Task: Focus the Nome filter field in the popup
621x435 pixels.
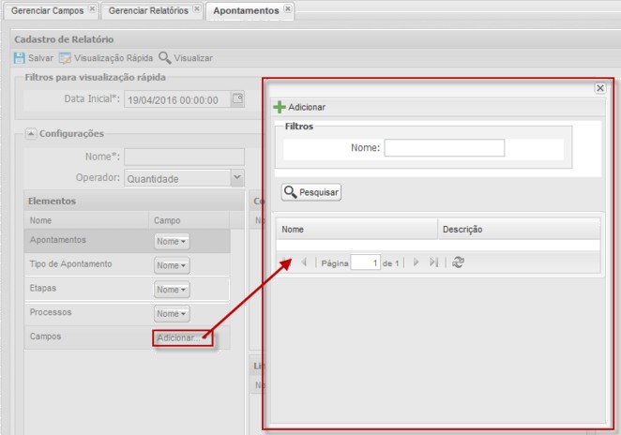Action: click(x=444, y=147)
